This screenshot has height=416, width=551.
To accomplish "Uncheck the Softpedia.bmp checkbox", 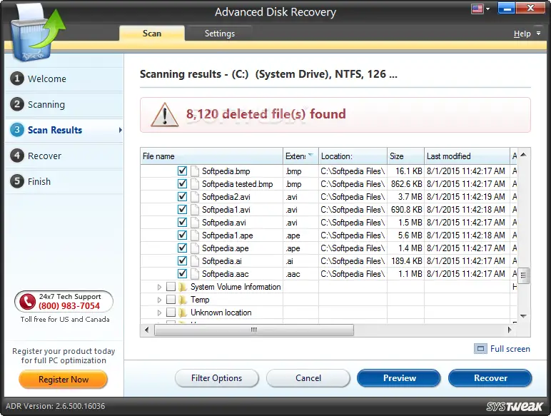I will coord(182,171).
